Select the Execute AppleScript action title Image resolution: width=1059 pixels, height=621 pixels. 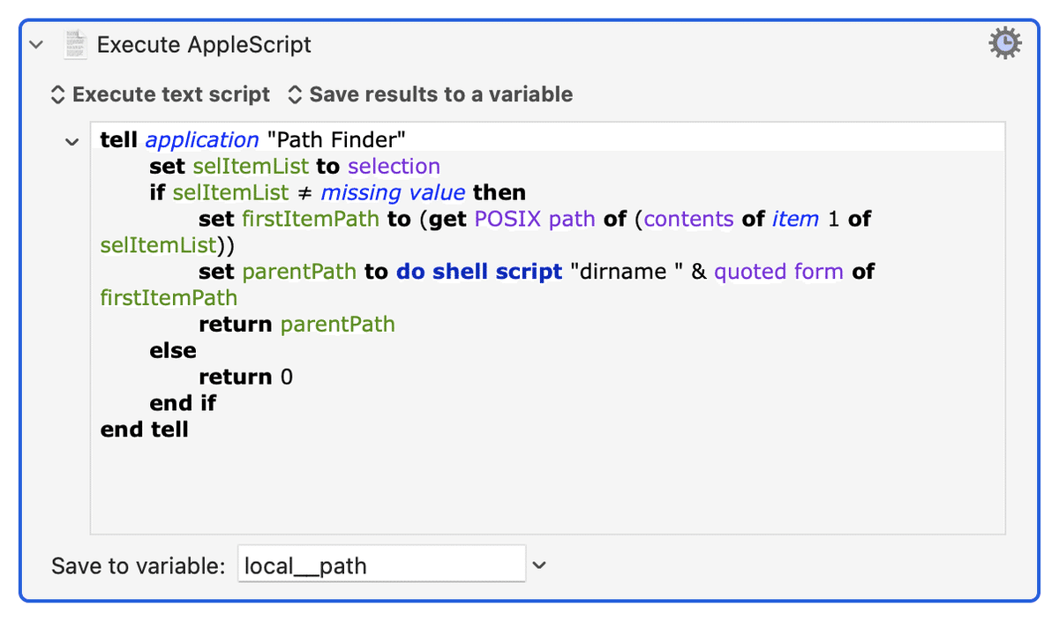pyautogui.click(x=204, y=44)
